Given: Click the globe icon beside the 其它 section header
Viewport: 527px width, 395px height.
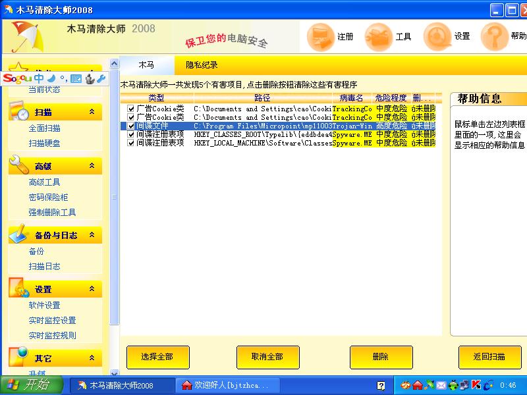Looking at the screenshot, I should 19,357.
